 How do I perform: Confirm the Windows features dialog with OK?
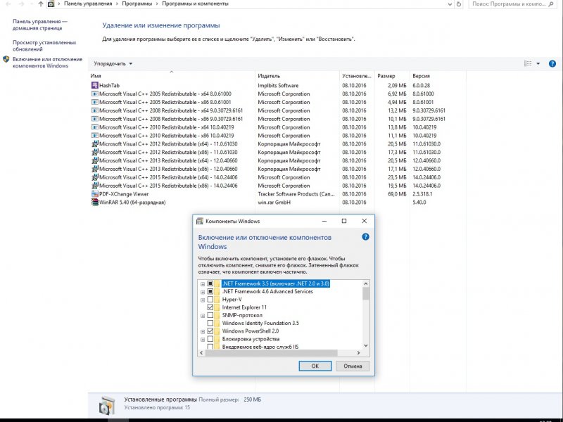click(315, 366)
